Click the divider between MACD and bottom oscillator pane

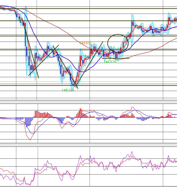(x=88, y=145)
